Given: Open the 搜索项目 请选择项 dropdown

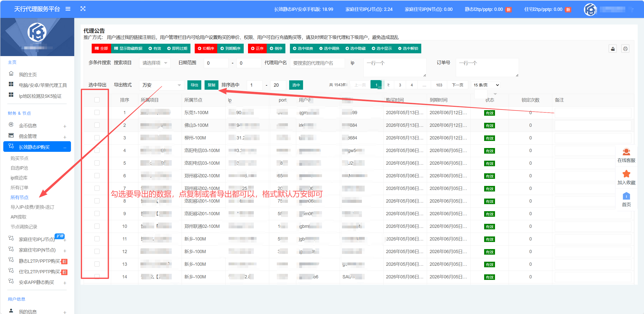Looking at the screenshot, I should tap(155, 63).
